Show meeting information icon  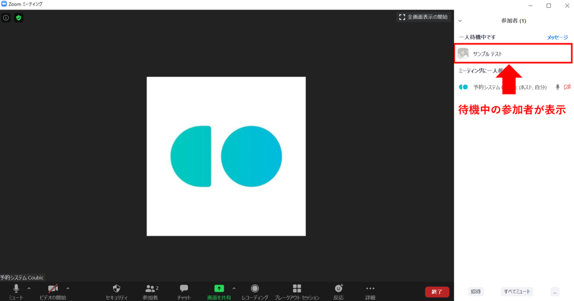(x=6, y=18)
